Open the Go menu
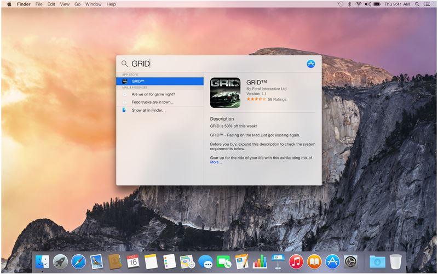This screenshot has width=438, height=274. [77, 4]
